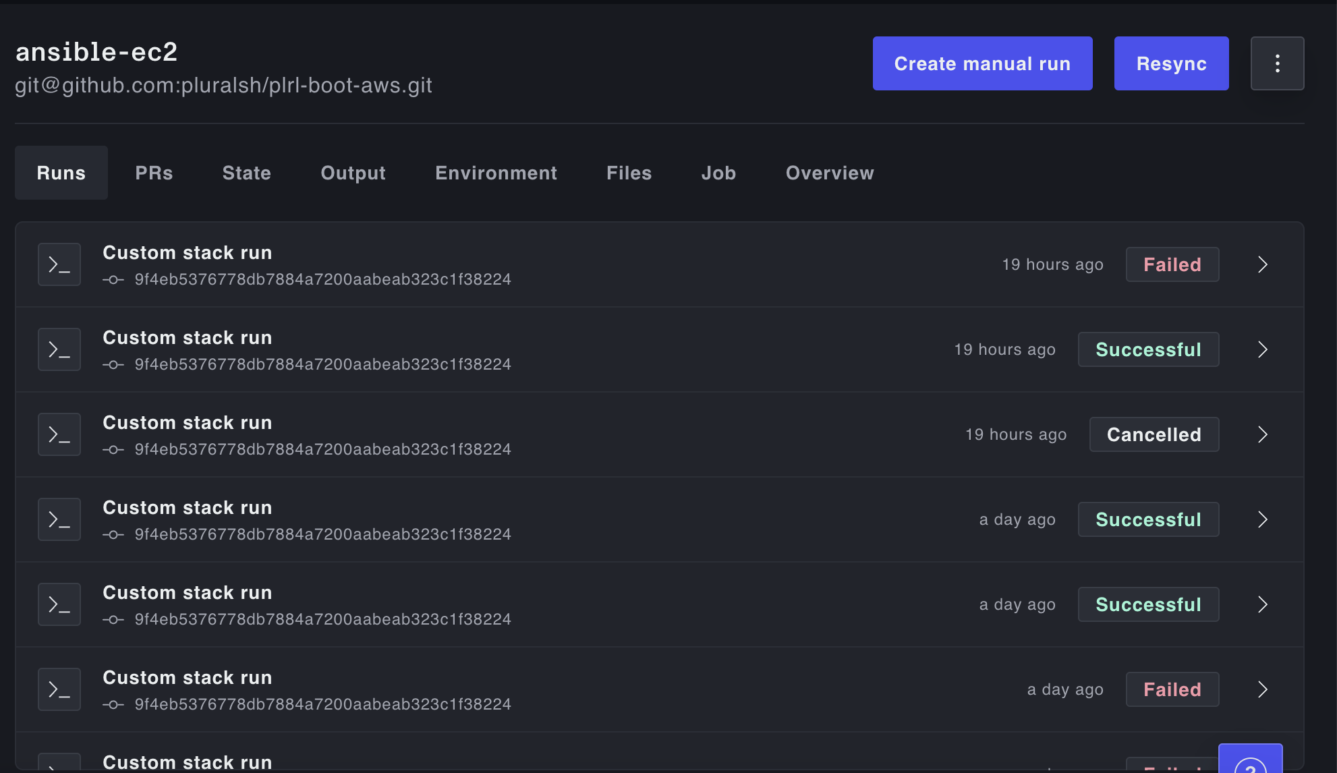Switch to the PRs tab
This screenshot has height=773, width=1337.
coord(154,173)
